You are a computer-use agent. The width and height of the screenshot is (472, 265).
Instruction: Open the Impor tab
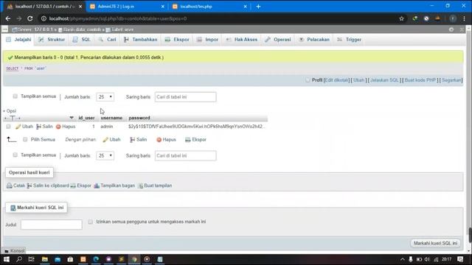[208, 40]
